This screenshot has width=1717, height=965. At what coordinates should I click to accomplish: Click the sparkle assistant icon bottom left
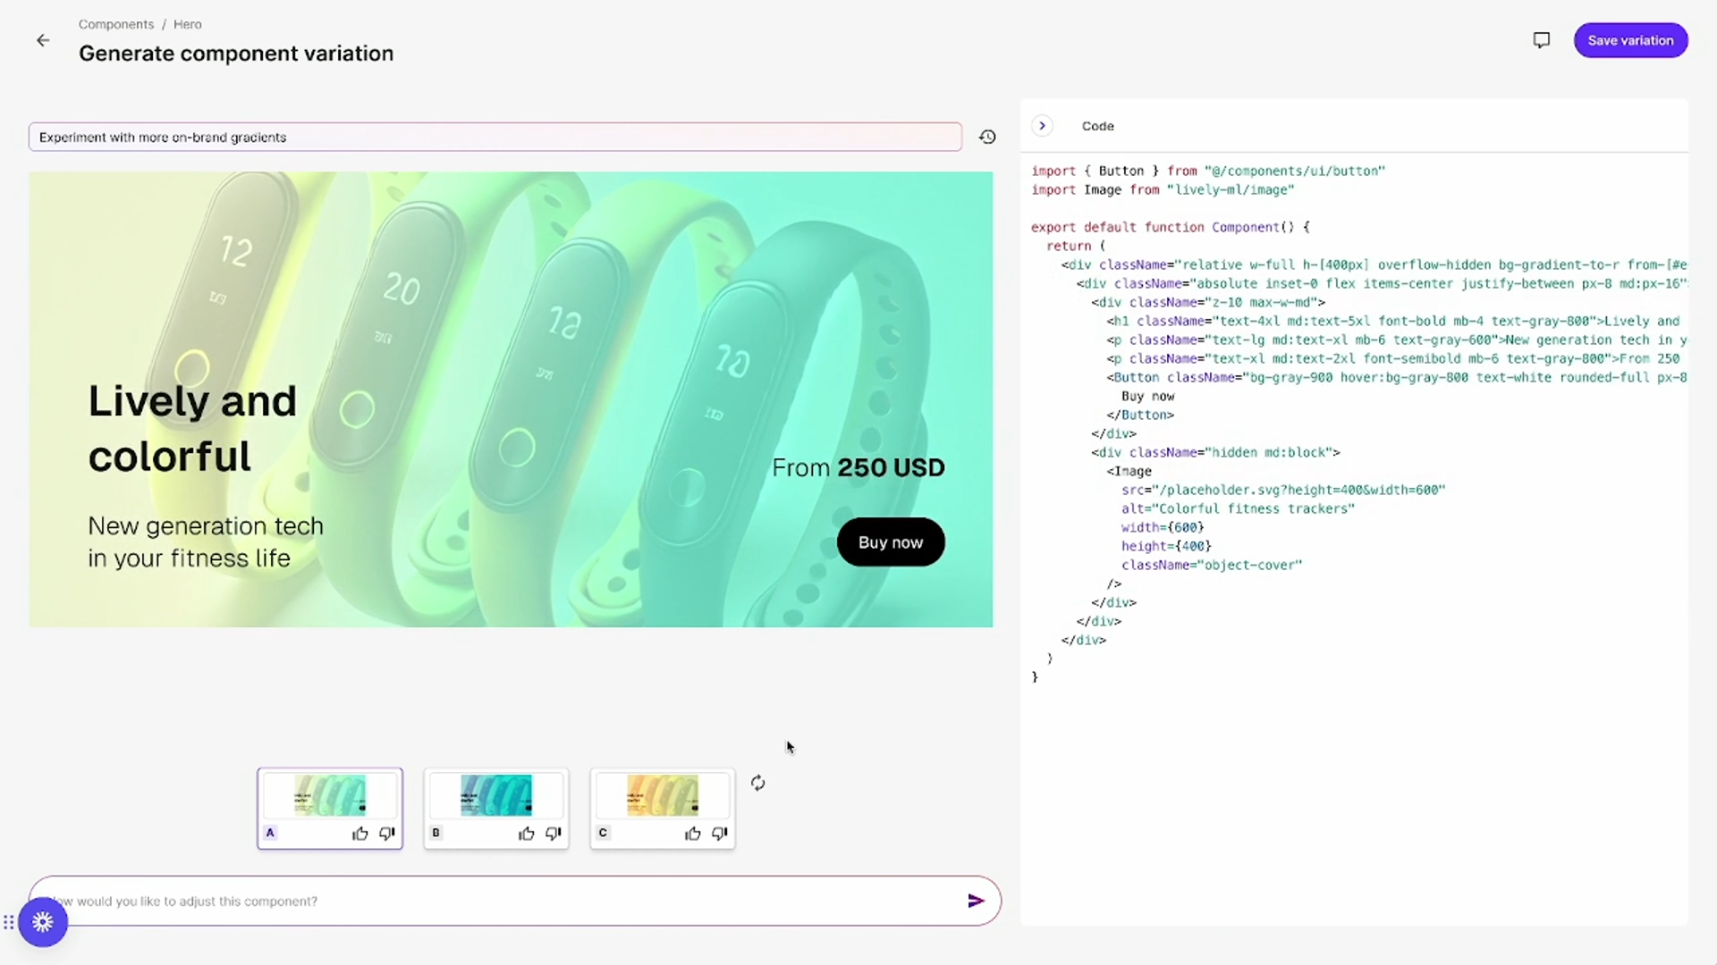42,921
